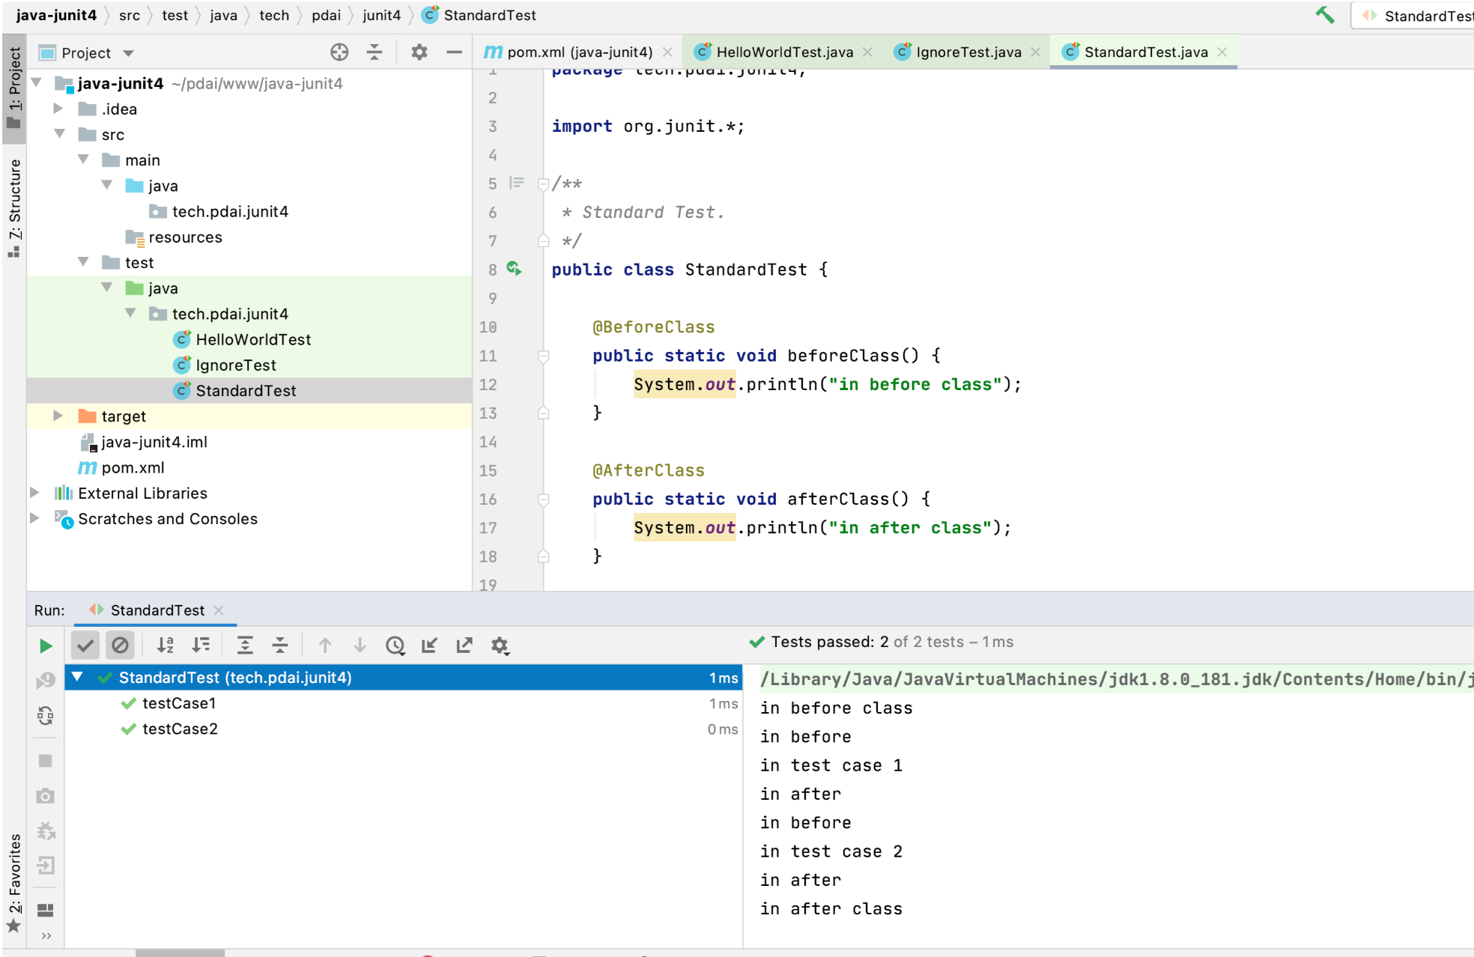This screenshot has height=957, width=1474.
Task: Close the StandardTest run tab
Action: [x=219, y=610]
